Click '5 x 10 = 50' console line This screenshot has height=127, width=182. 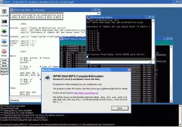[94, 50]
